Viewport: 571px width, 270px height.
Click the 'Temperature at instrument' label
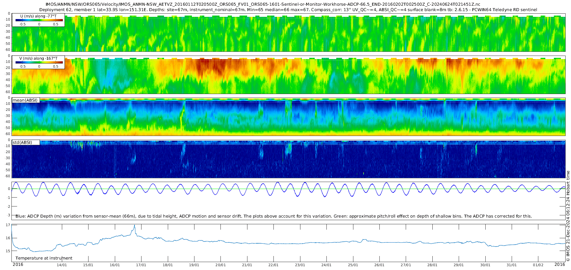click(x=44, y=258)
